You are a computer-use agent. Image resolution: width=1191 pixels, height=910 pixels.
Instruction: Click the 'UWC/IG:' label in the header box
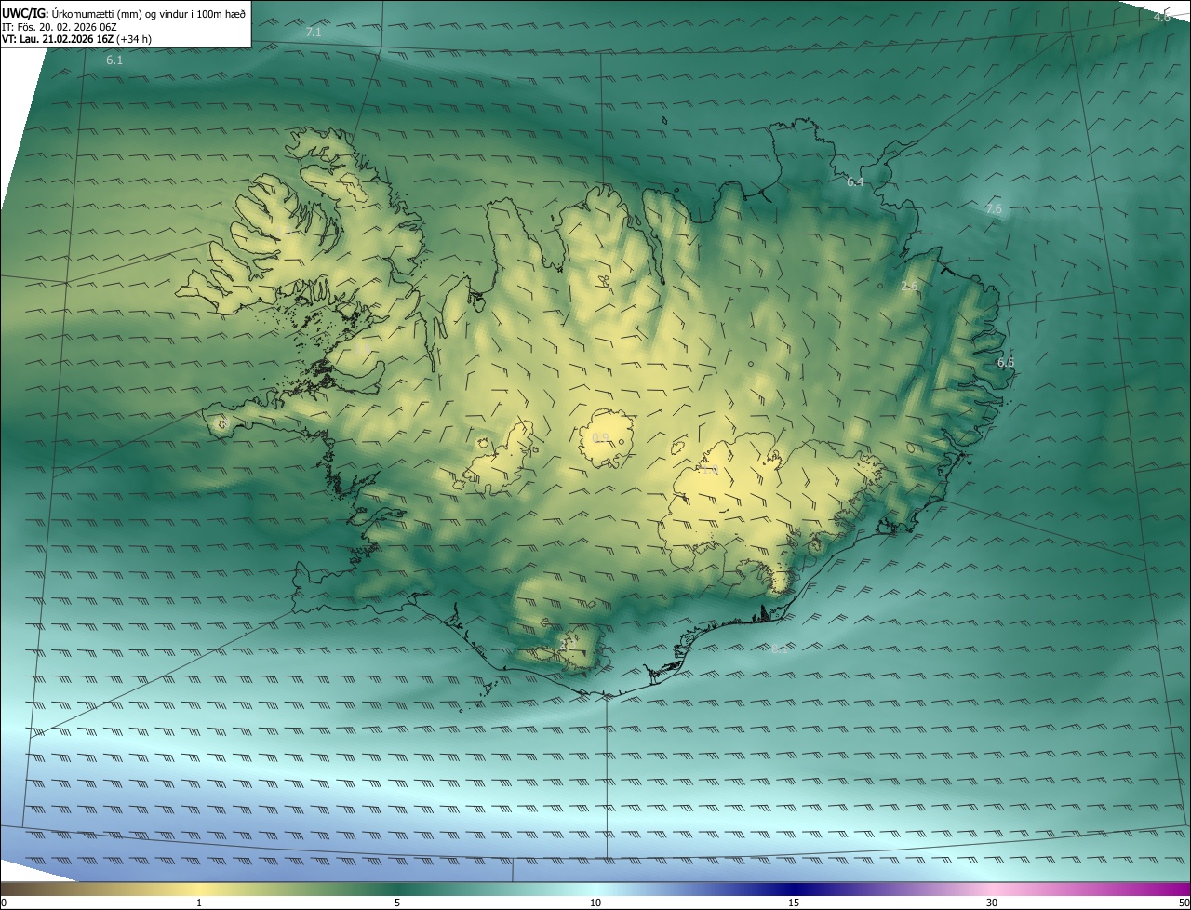coord(25,14)
